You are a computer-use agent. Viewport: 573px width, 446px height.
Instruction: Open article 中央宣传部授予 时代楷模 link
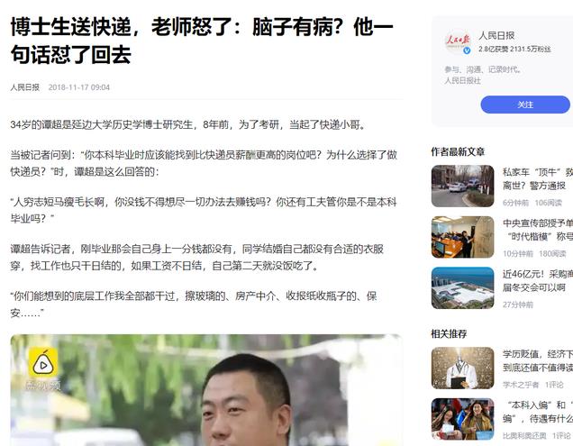pyautogui.click(x=538, y=230)
